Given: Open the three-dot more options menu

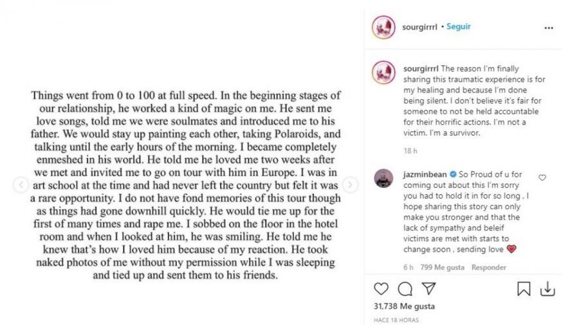Looking at the screenshot, I should pyautogui.click(x=548, y=28).
